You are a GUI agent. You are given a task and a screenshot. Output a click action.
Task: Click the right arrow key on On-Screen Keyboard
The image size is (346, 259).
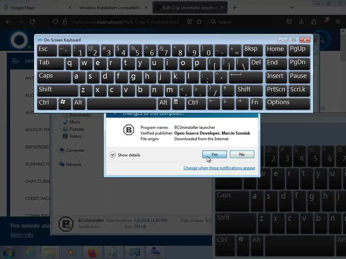pos(242,104)
